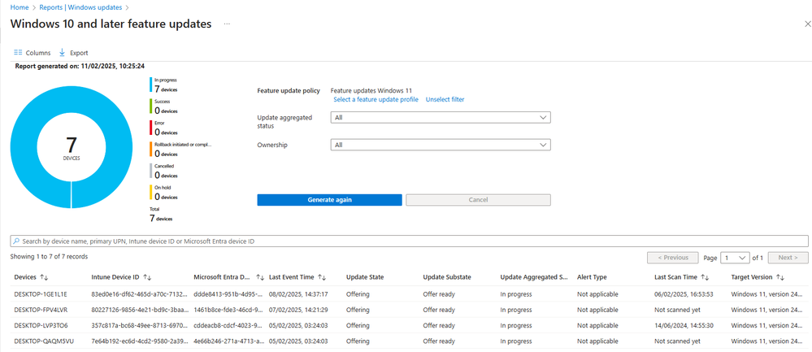
Task: Click the Total 7 devices legend entry
Action: (161, 215)
